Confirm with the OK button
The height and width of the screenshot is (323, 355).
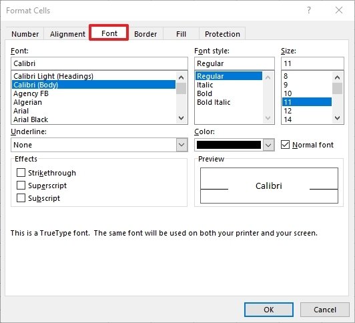[269, 310]
